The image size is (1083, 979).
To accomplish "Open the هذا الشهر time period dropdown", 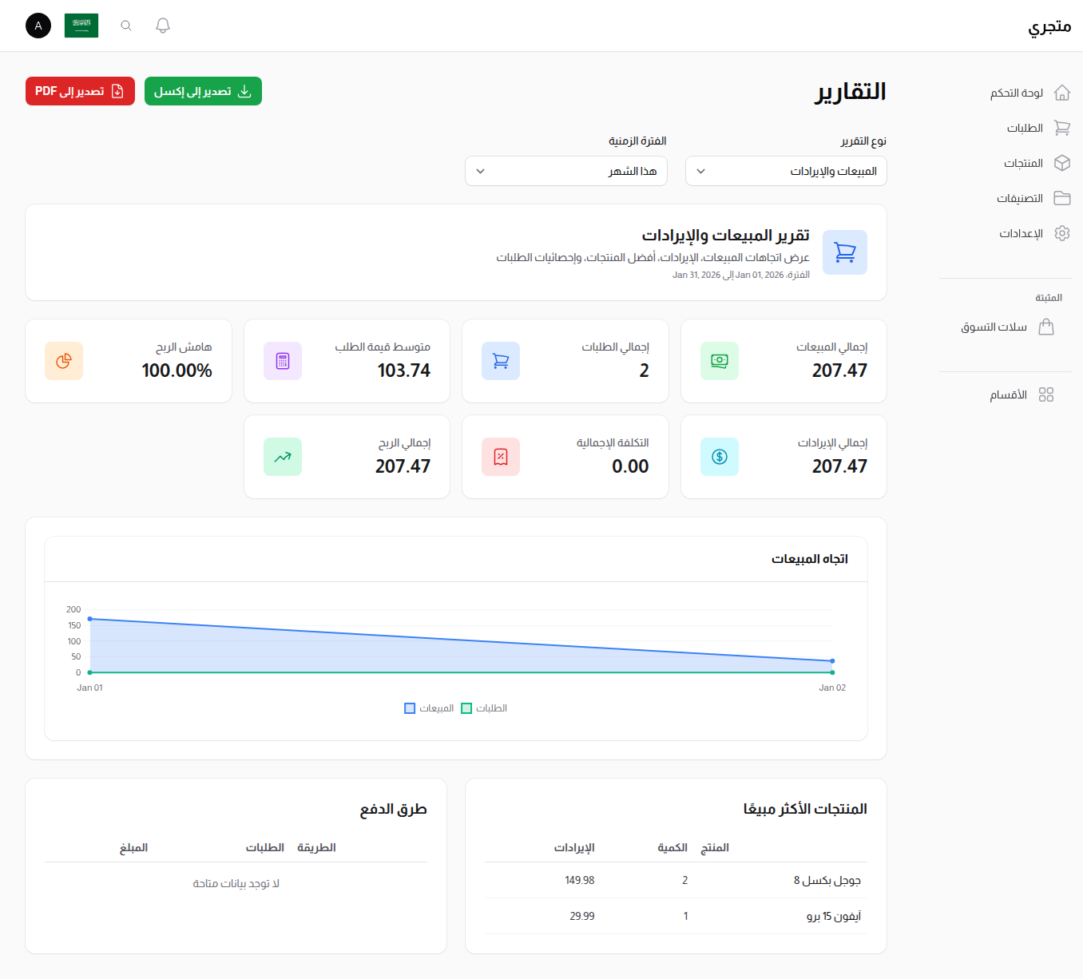I will coord(565,171).
